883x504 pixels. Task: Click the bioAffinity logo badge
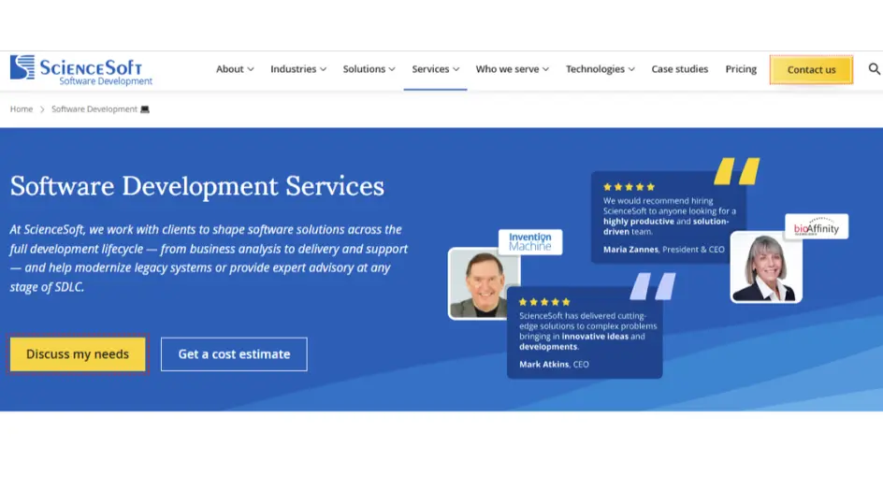[817, 226]
